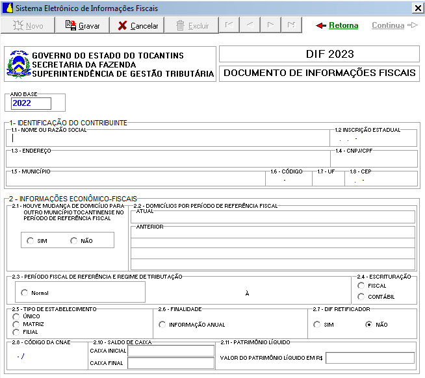Go to previous record arrow

click(250, 25)
